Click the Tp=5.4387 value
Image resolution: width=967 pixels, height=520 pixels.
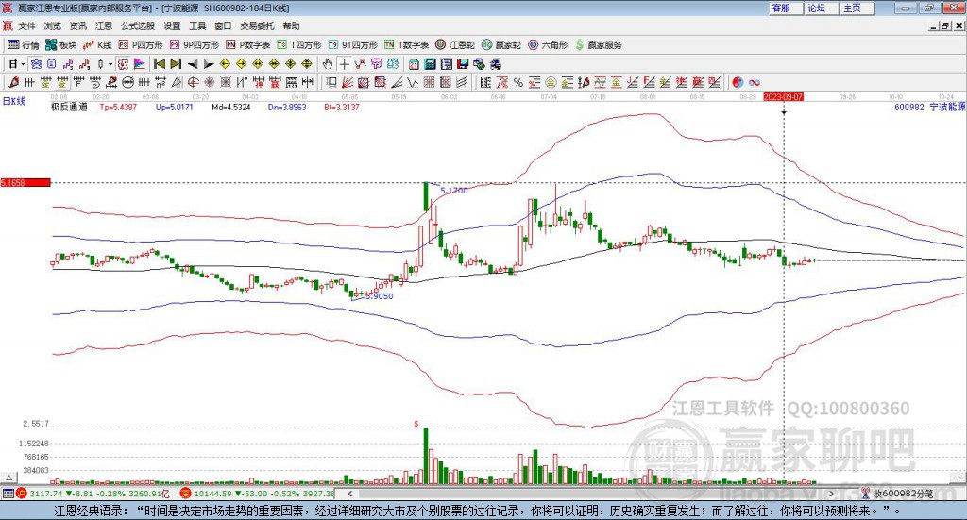pos(118,108)
